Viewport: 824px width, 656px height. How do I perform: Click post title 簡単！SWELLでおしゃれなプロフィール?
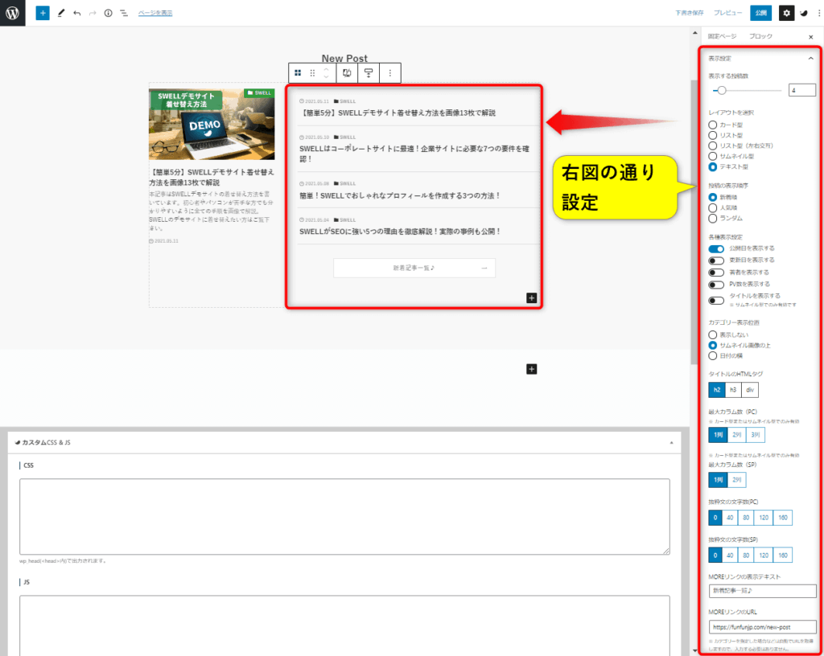(x=399, y=195)
